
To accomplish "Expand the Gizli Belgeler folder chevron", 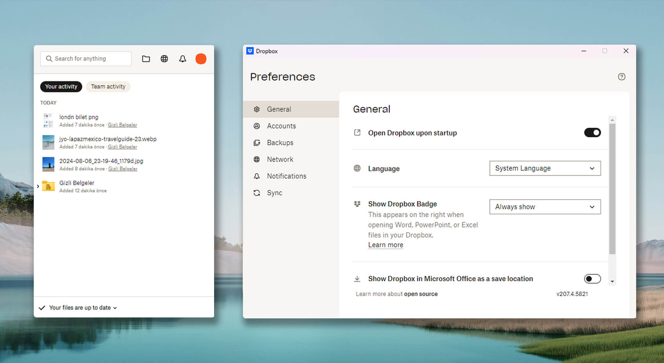I will click(x=38, y=186).
